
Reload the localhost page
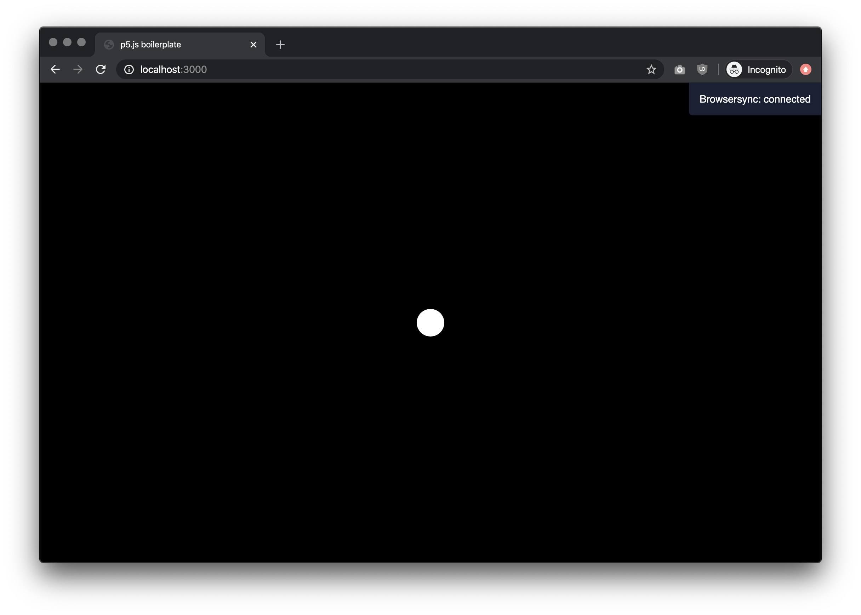(x=101, y=69)
